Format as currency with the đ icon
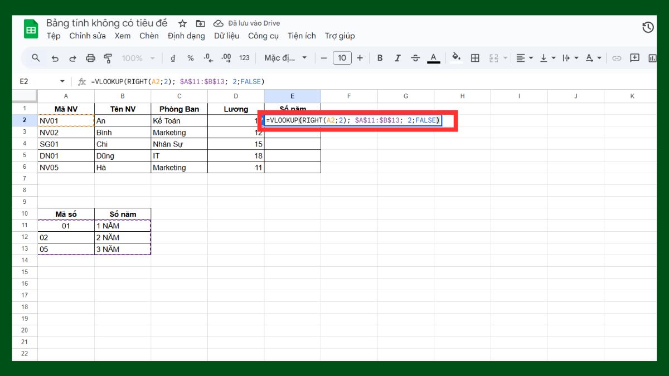This screenshot has height=376, width=669. pos(173,57)
